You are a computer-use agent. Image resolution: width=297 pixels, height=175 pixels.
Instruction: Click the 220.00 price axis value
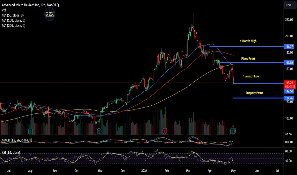pos(289,19)
